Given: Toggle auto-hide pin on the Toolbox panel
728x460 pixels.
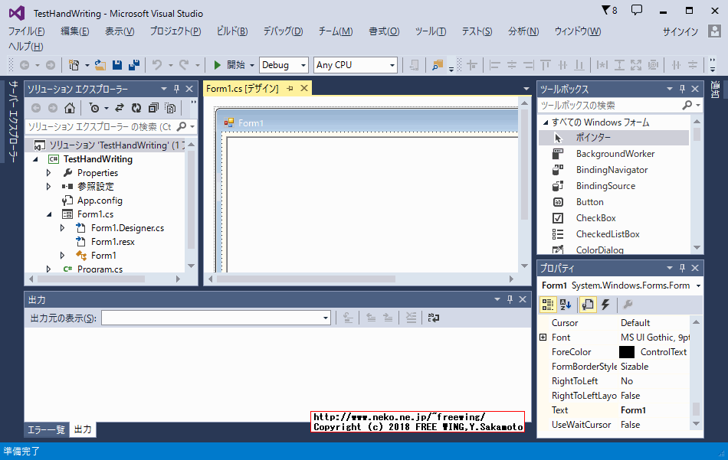Looking at the screenshot, I should [681, 89].
